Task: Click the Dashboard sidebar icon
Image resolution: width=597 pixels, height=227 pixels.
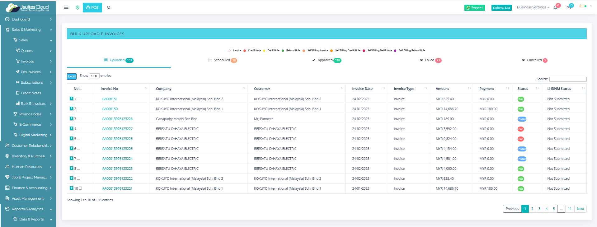Action: [x=7, y=19]
